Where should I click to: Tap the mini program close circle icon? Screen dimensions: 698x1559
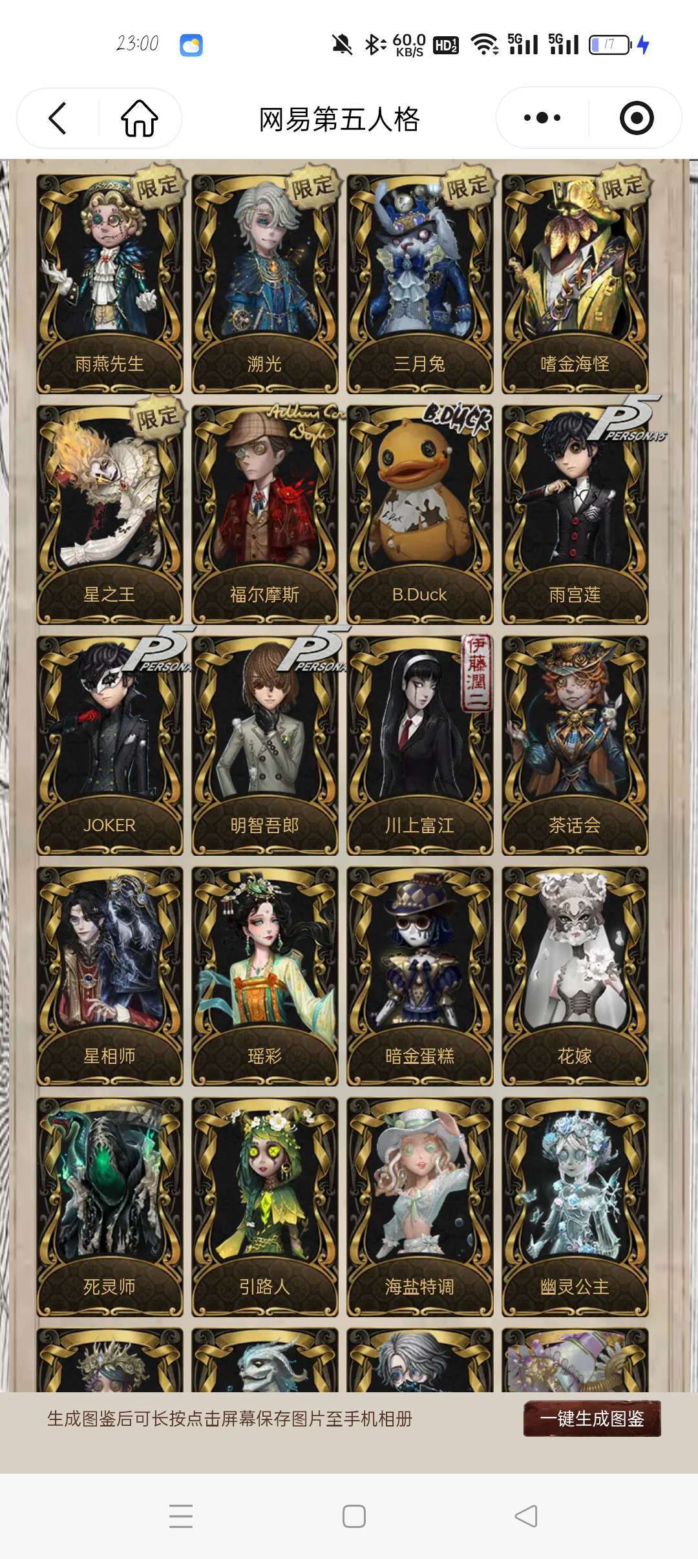click(x=637, y=118)
